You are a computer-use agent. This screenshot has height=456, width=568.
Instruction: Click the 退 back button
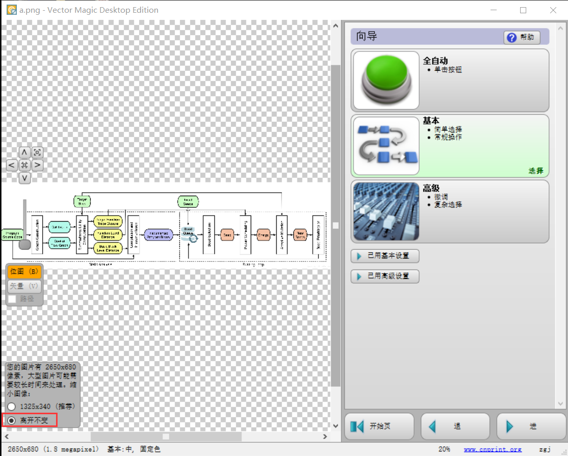coord(455,426)
